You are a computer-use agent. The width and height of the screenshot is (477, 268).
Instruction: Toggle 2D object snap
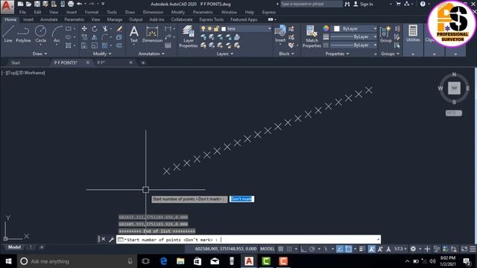coord(348,249)
